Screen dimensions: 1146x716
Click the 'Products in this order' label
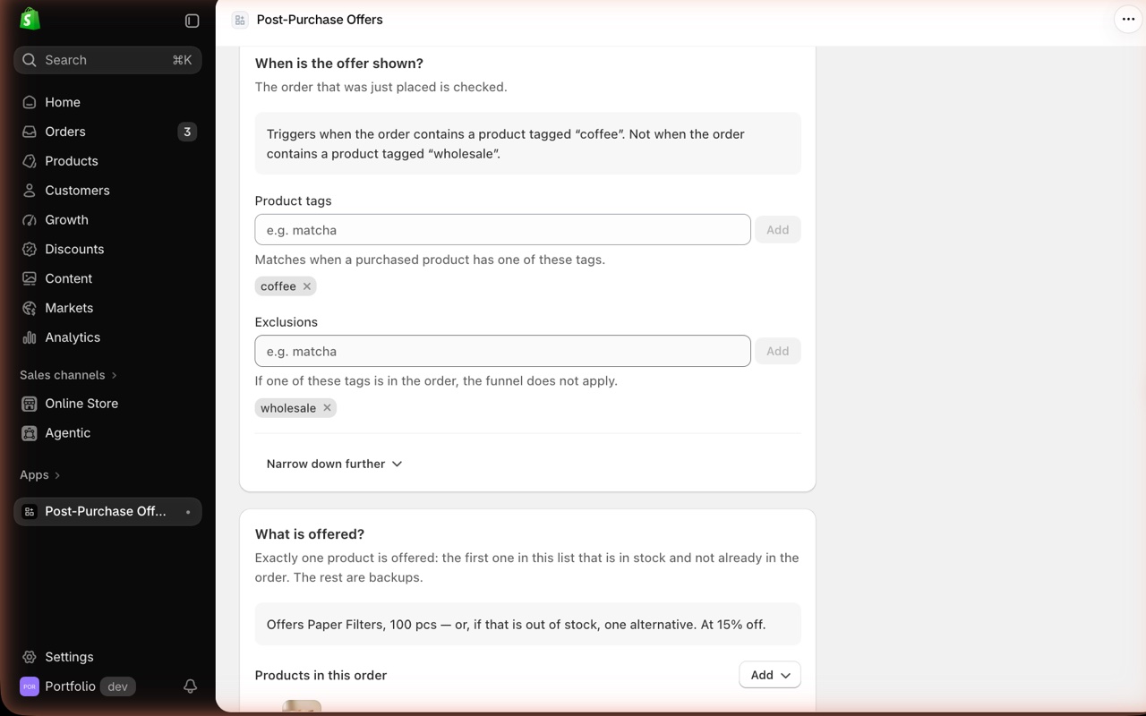tap(321, 676)
